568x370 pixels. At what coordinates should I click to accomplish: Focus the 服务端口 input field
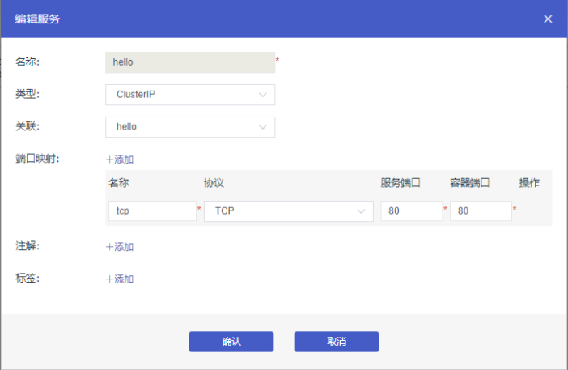tap(411, 211)
